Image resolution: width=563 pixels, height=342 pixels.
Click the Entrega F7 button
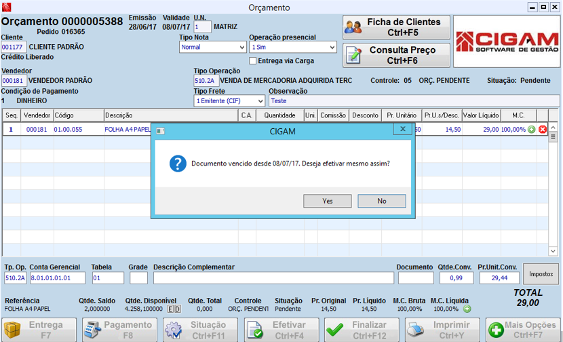point(39,330)
